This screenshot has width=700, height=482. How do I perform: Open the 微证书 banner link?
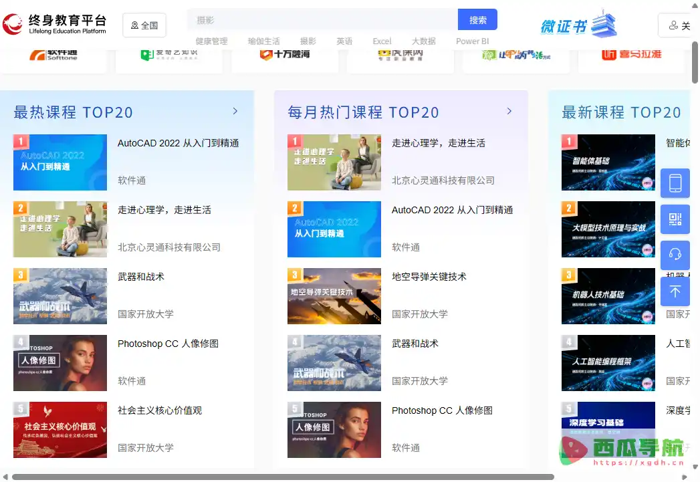point(578,25)
